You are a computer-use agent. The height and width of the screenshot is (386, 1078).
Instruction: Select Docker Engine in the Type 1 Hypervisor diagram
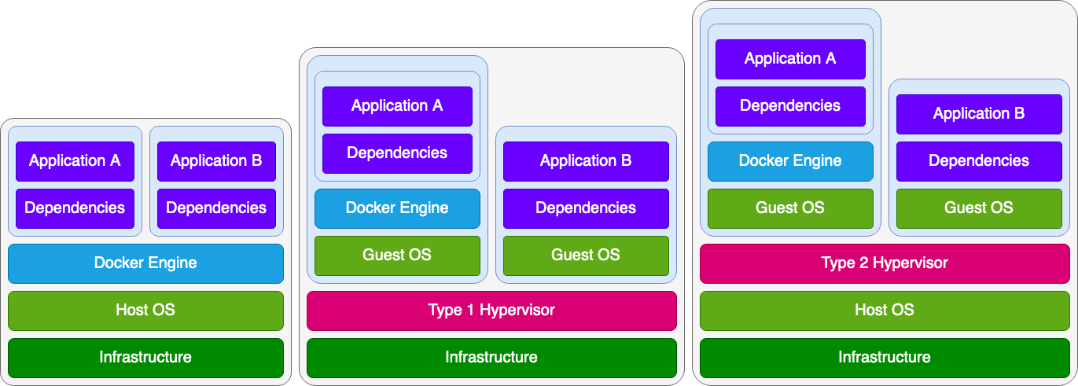click(x=397, y=208)
